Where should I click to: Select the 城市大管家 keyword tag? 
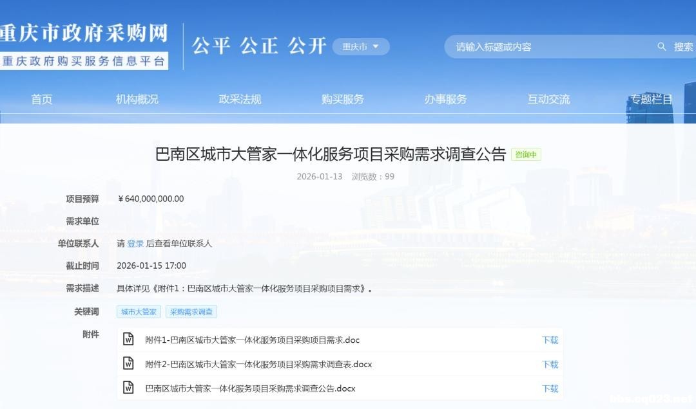tap(139, 312)
